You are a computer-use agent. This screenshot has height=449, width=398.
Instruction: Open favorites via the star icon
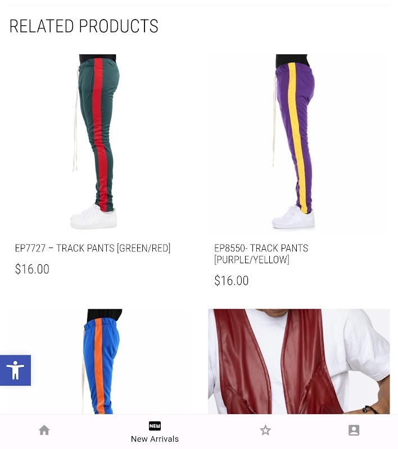tap(265, 430)
